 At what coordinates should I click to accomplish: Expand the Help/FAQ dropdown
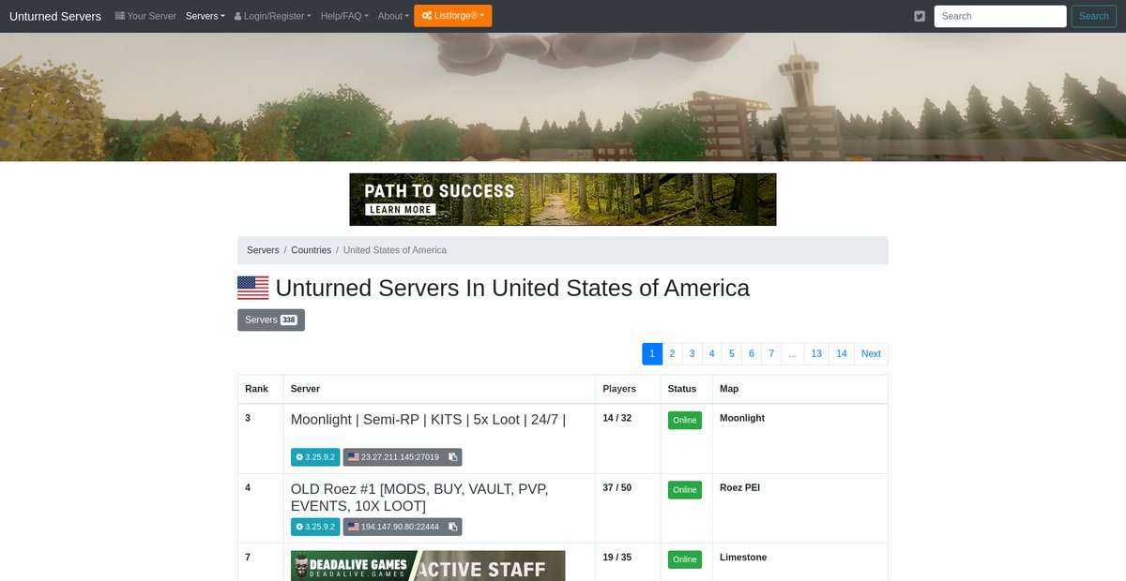344,16
